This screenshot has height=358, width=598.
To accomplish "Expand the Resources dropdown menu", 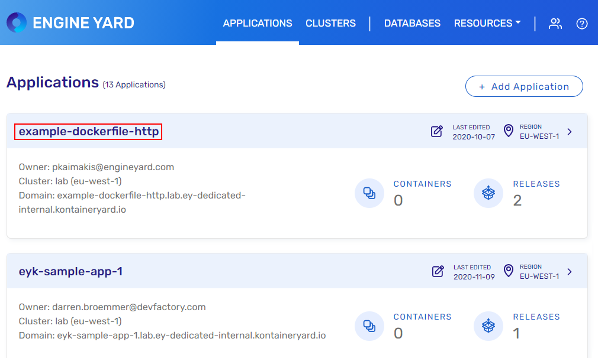I will [x=487, y=24].
